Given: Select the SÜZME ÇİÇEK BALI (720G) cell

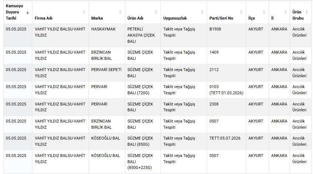Looking at the screenshot, I should tap(140, 90).
